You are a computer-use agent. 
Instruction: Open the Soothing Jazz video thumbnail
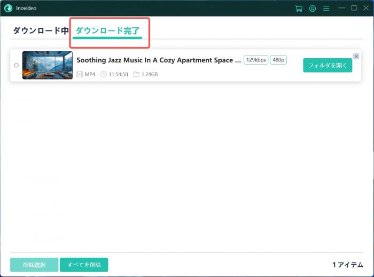point(48,65)
